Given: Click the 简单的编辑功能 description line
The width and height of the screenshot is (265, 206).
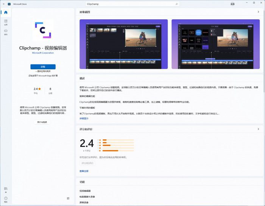Looking at the screenshot, I should coord(87,96).
